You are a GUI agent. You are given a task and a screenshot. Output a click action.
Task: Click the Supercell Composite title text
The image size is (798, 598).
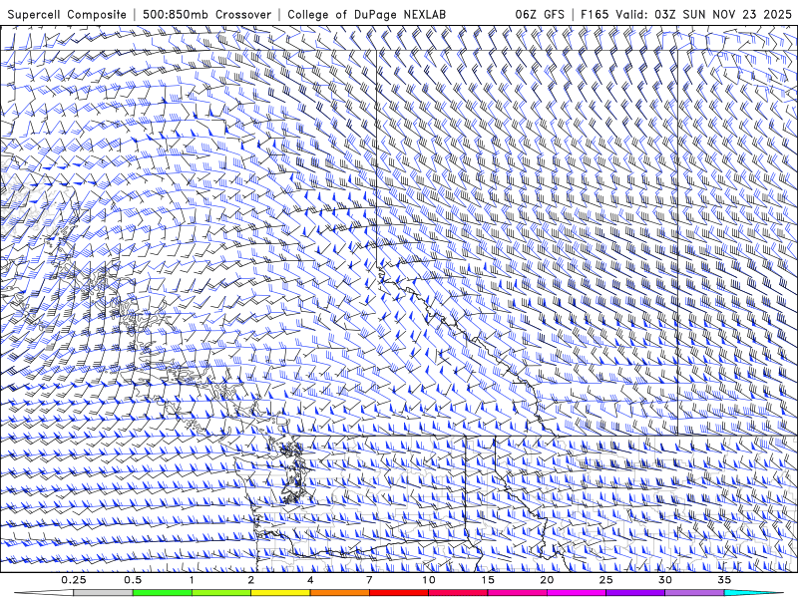(x=67, y=14)
